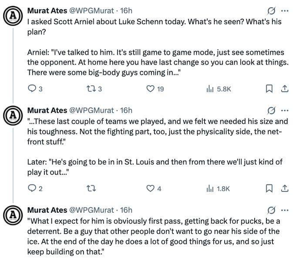View analytics showing 1.8K views
The image size is (296, 261).
[209, 188]
